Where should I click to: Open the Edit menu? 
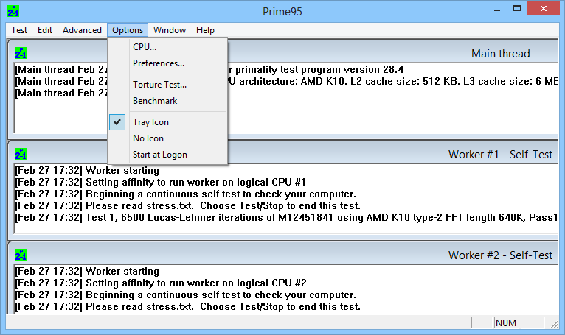[x=45, y=30]
